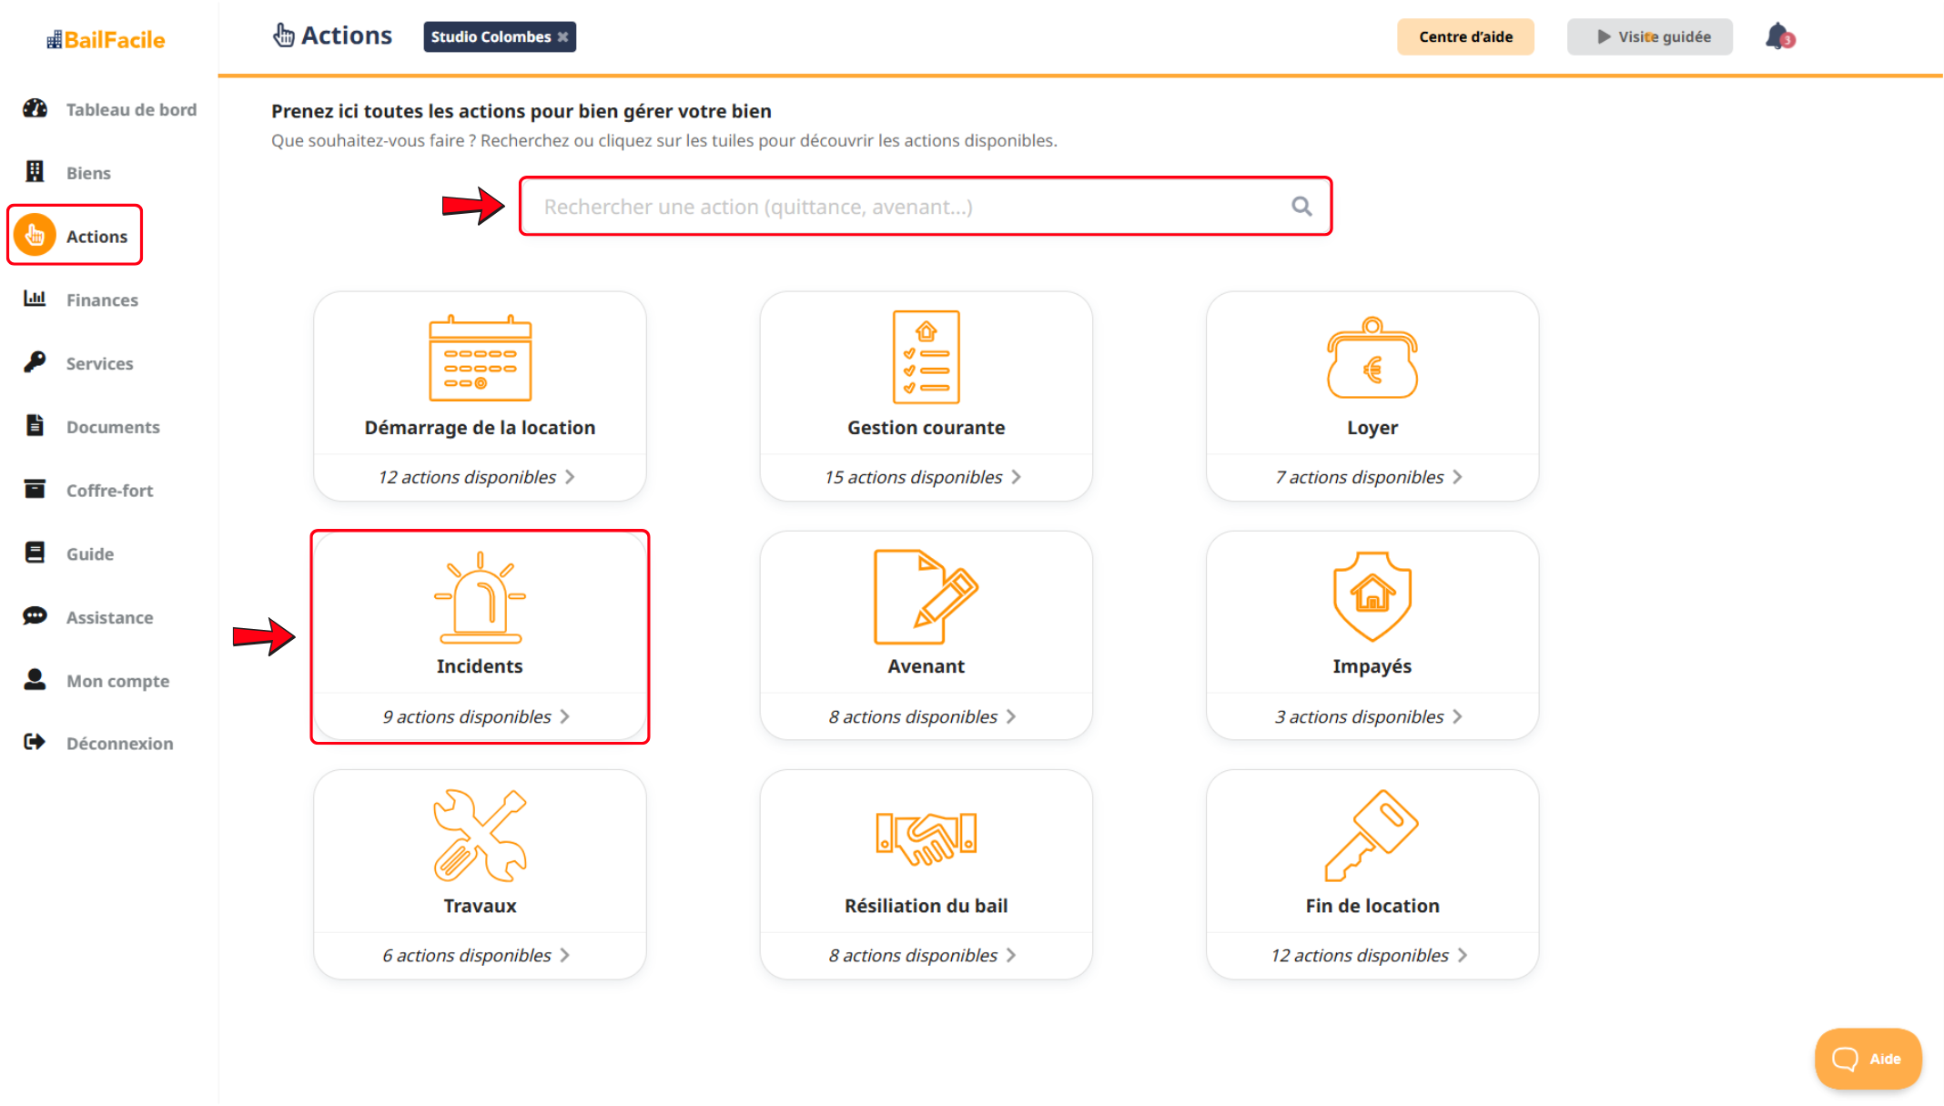The height and width of the screenshot is (1106, 1944).
Task: Click the BailFacile logo
Action: pos(106,40)
